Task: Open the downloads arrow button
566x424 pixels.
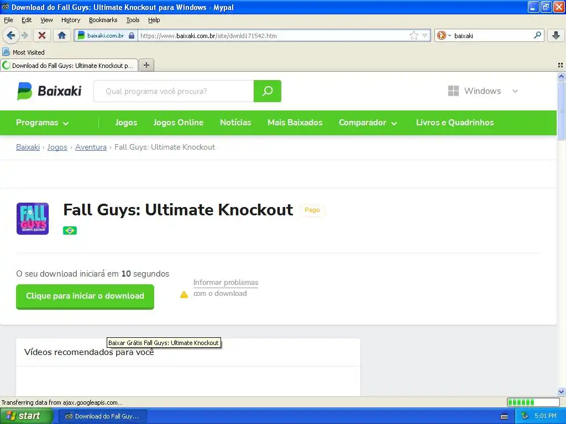Action: coord(556,35)
